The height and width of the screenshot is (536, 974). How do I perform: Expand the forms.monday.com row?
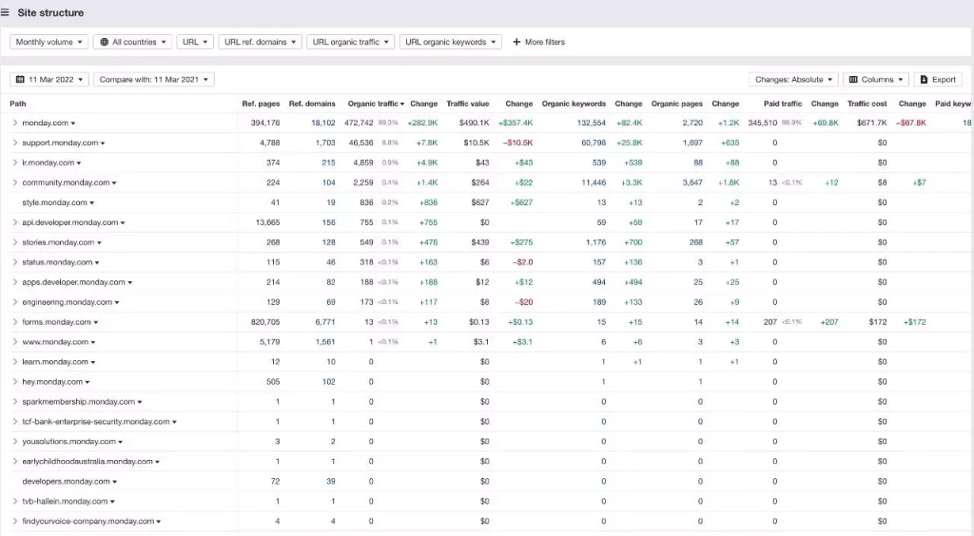pyautogui.click(x=15, y=322)
